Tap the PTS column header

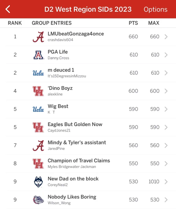[133, 23]
